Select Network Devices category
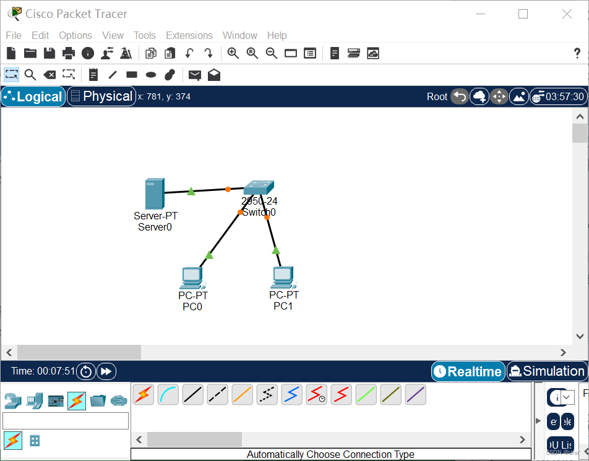The image size is (589, 461). pyautogui.click(x=13, y=401)
